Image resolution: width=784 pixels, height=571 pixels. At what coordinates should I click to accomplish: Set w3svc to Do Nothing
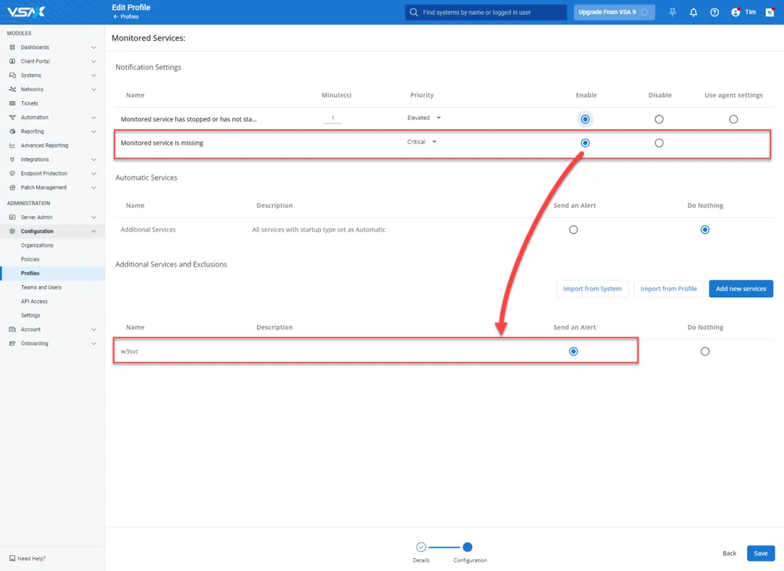click(x=705, y=351)
